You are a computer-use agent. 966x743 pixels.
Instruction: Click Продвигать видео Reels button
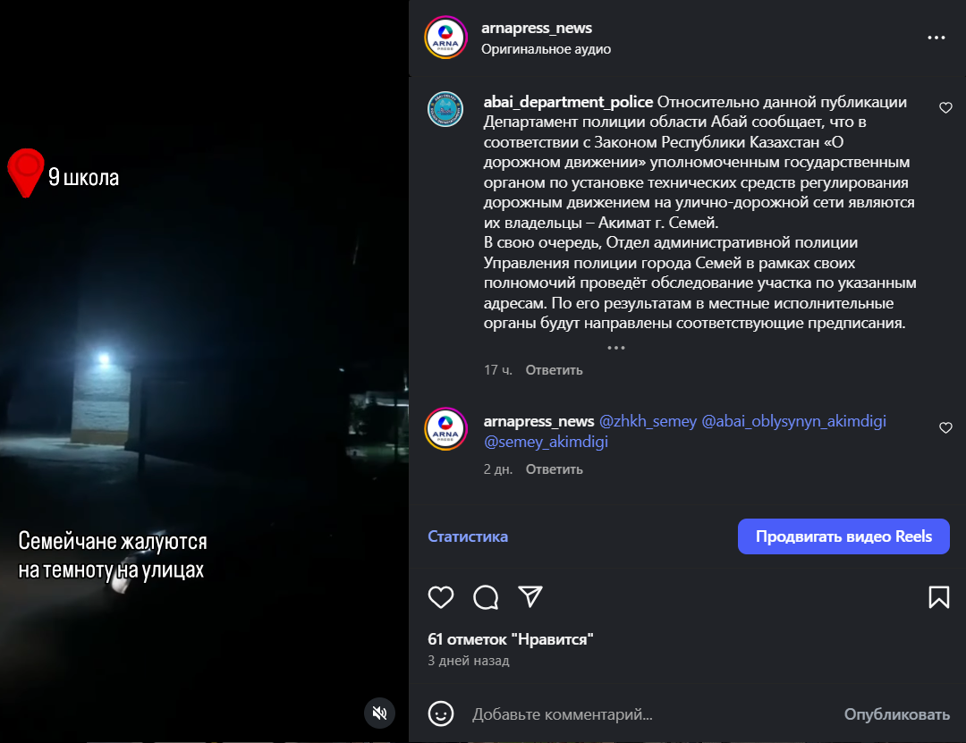pyautogui.click(x=843, y=536)
